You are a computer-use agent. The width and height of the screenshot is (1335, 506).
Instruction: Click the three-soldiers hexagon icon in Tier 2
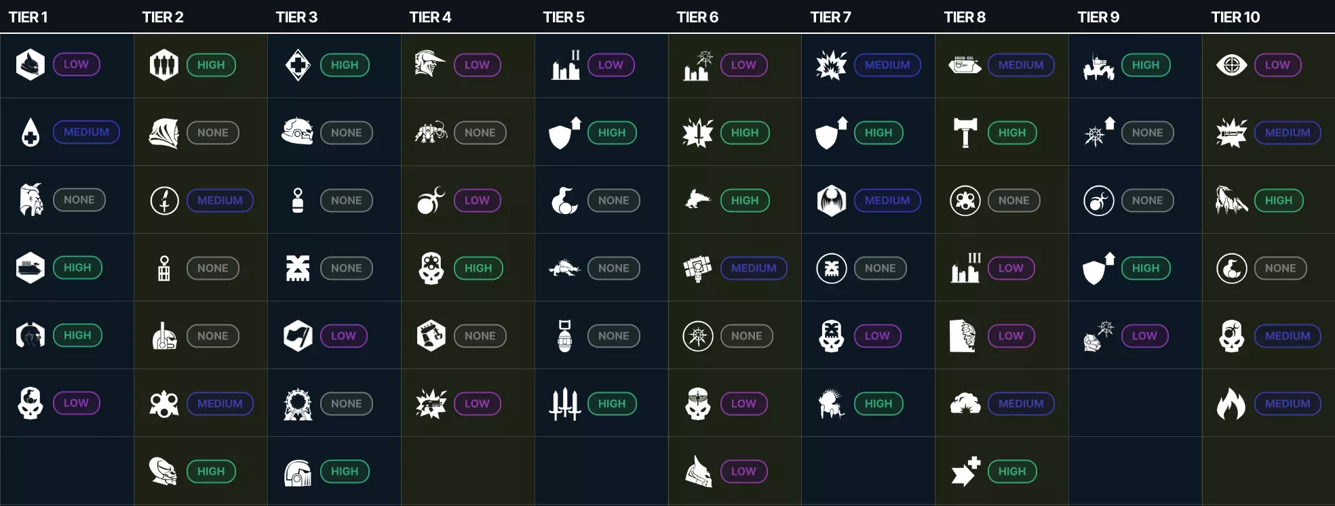coord(164,65)
